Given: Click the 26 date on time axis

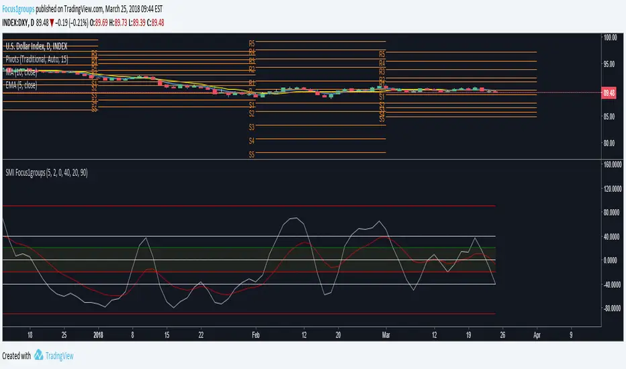Looking at the screenshot, I should coord(502,335).
